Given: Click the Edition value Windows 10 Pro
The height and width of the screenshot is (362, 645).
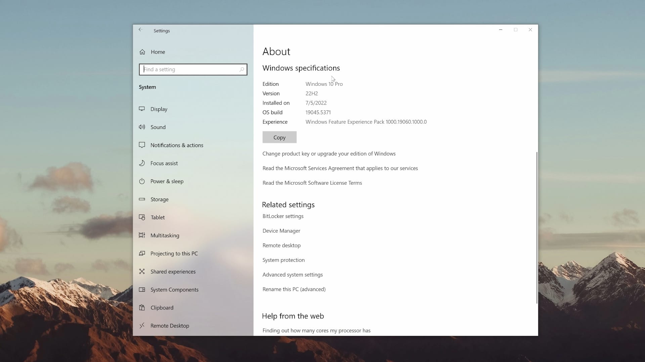Looking at the screenshot, I should coord(324,84).
